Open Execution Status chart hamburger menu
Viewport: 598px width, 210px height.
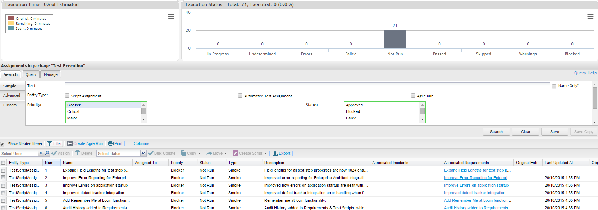[590, 17]
